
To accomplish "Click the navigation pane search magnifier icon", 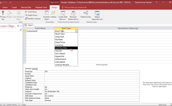I will 21,30.
